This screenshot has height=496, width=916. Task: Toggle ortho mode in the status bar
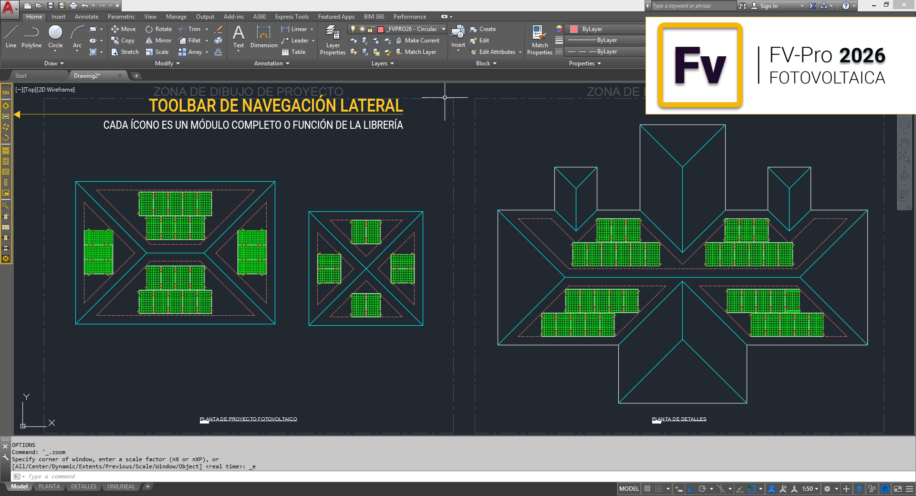coord(690,489)
